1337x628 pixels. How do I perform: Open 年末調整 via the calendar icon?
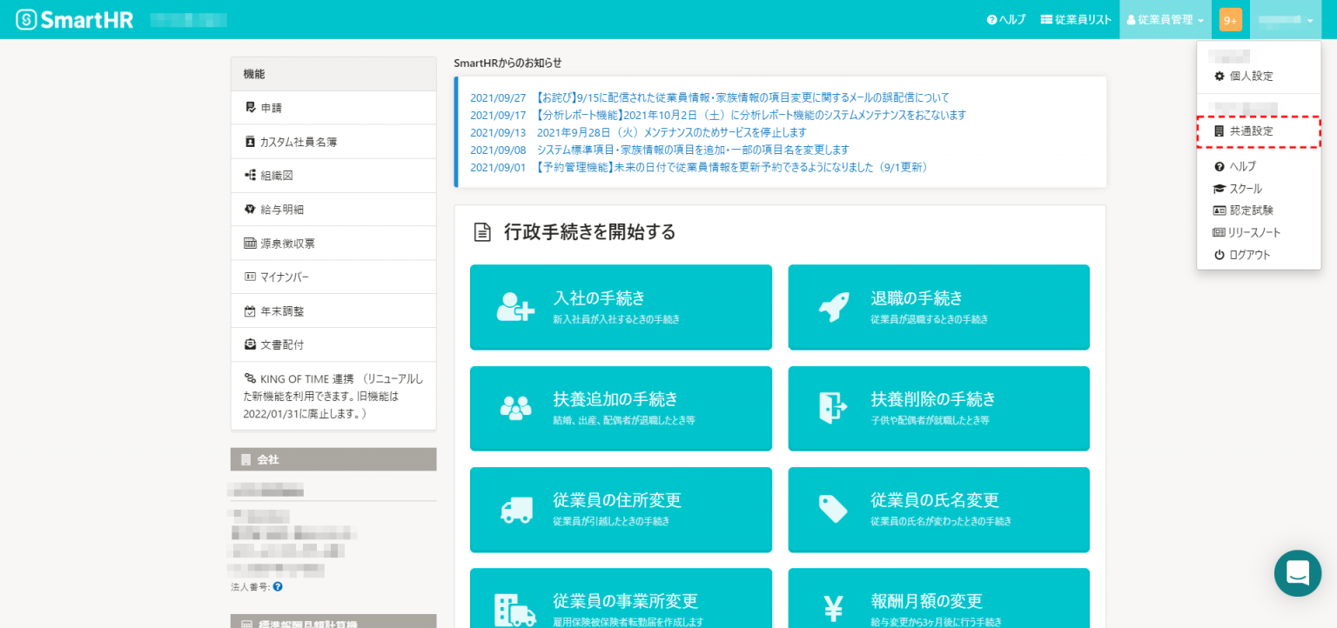(x=250, y=311)
